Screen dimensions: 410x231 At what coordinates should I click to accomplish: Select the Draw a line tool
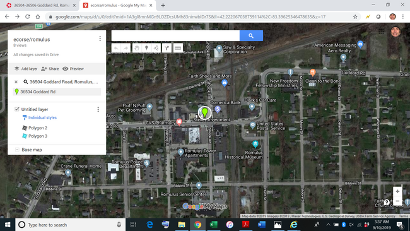(156, 48)
